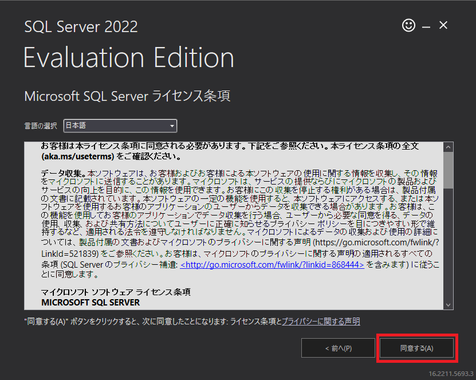Click the license text scrollbar up arrow
476x380 pixels.
tap(449, 147)
